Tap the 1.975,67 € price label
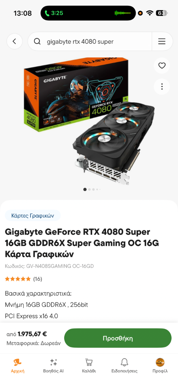 [x=32, y=334]
